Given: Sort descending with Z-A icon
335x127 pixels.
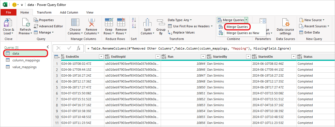Looking at the screenshot, I should point(134,26).
